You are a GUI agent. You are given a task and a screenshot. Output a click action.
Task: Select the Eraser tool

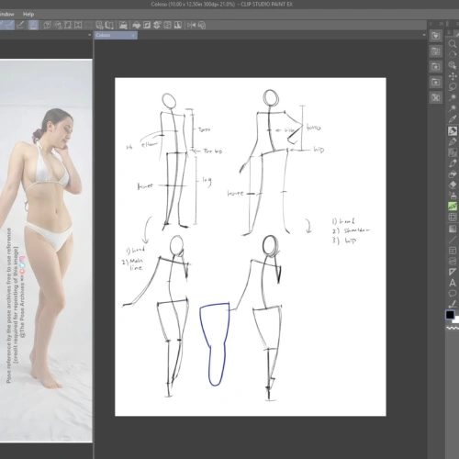(453, 185)
